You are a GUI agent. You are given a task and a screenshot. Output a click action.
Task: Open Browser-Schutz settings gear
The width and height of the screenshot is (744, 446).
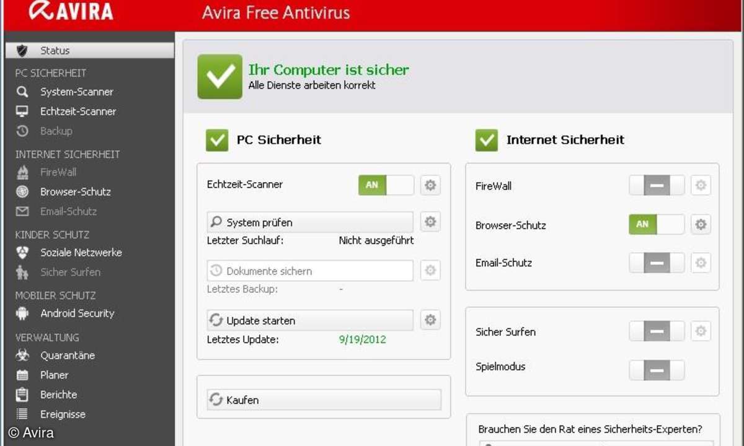pyautogui.click(x=701, y=224)
